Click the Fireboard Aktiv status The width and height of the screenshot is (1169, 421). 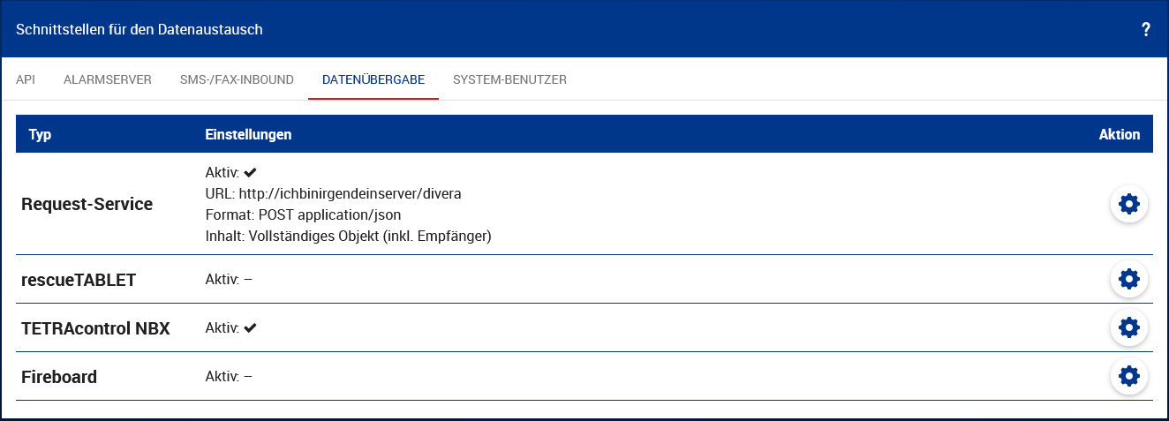pos(229,377)
